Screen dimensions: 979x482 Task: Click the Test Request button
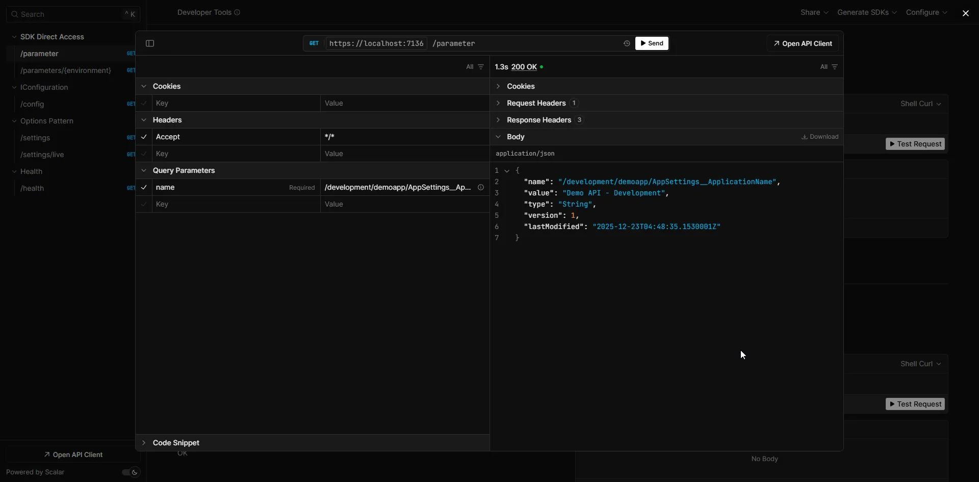(x=915, y=144)
